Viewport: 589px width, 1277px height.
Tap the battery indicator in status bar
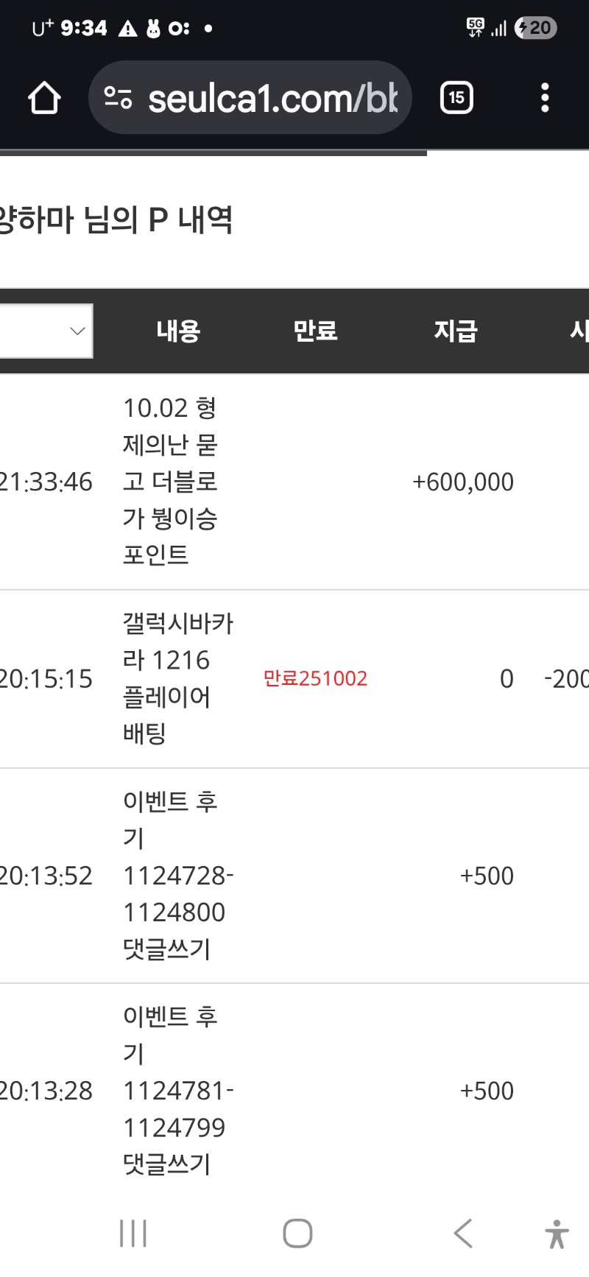tap(536, 29)
